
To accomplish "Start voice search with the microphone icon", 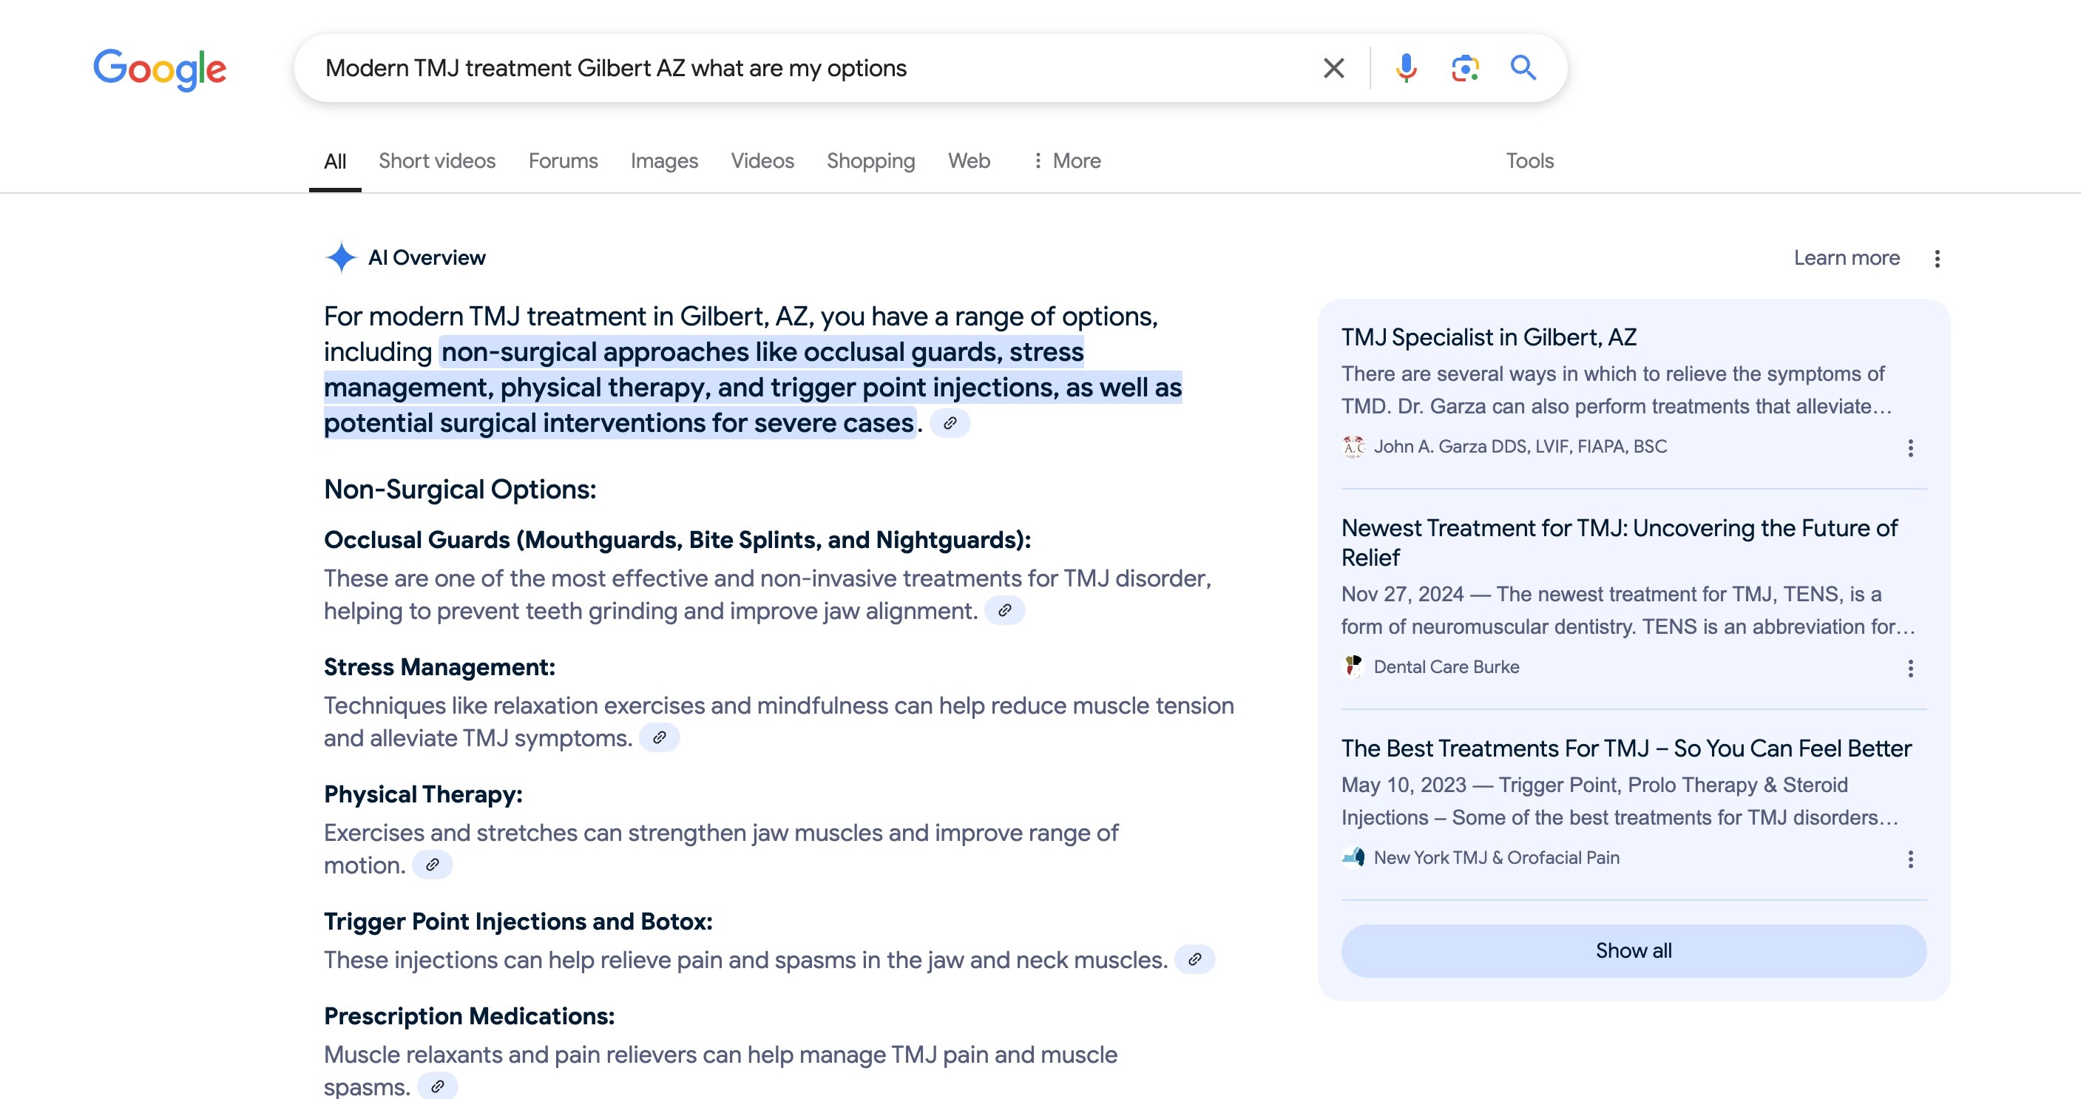I will 1406,68.
